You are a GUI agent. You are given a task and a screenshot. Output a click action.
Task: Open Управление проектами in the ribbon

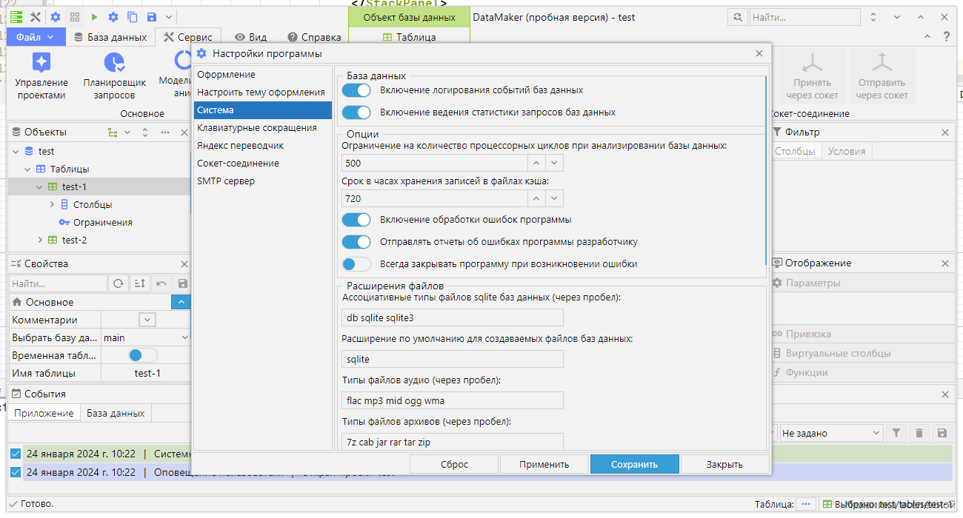tap(41, 76)
